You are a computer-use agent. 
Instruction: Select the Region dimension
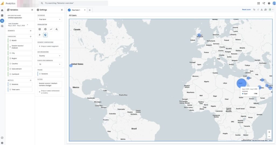[20, 58]
